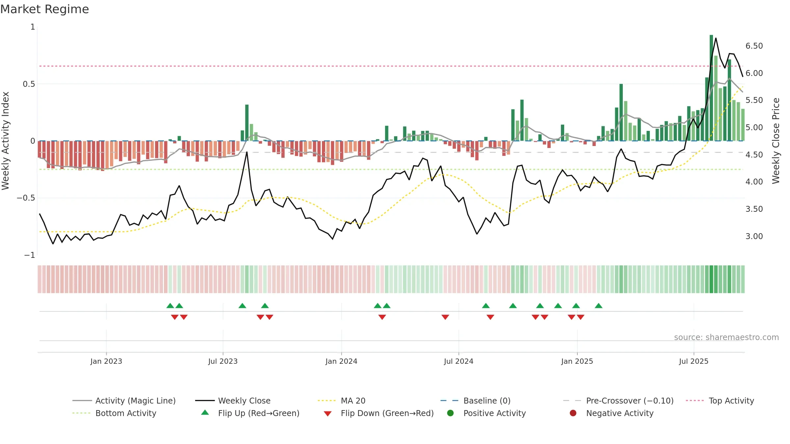The image size is (790, 444).
Task: Click the Jan 2024 x-axis label
Action: pyautogui.click(x=341, y=361)
